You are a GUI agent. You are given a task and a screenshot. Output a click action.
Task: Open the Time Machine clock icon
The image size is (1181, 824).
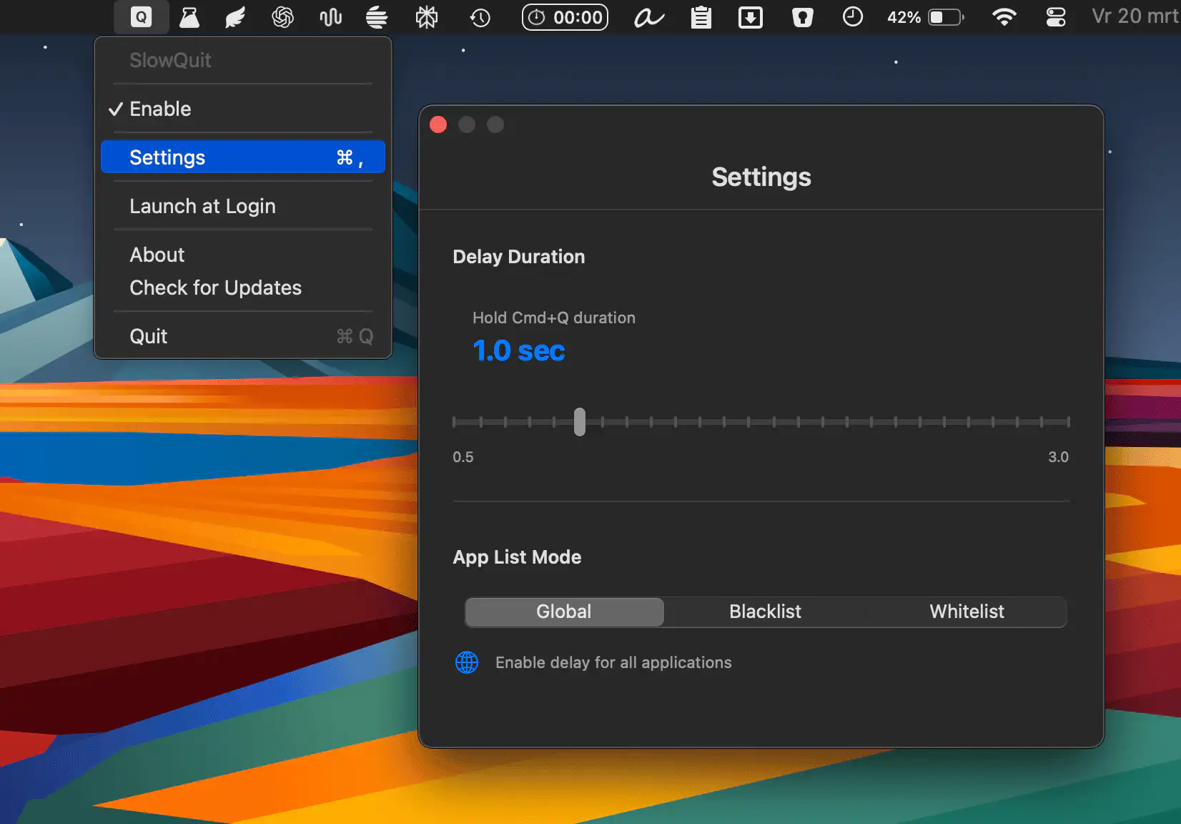tap(480, 17)
